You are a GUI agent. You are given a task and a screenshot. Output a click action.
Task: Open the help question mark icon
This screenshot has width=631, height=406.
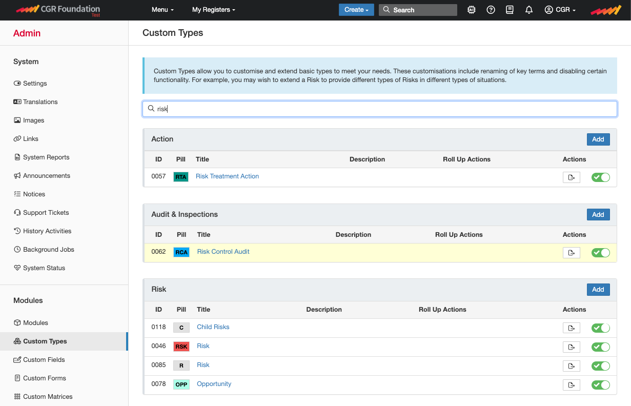[491, 10]
